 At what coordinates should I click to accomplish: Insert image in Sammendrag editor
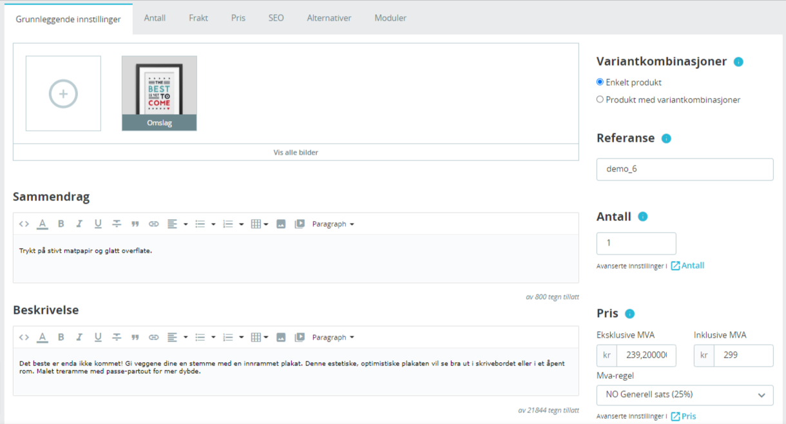pyautogui.click(x=281, y=224)
